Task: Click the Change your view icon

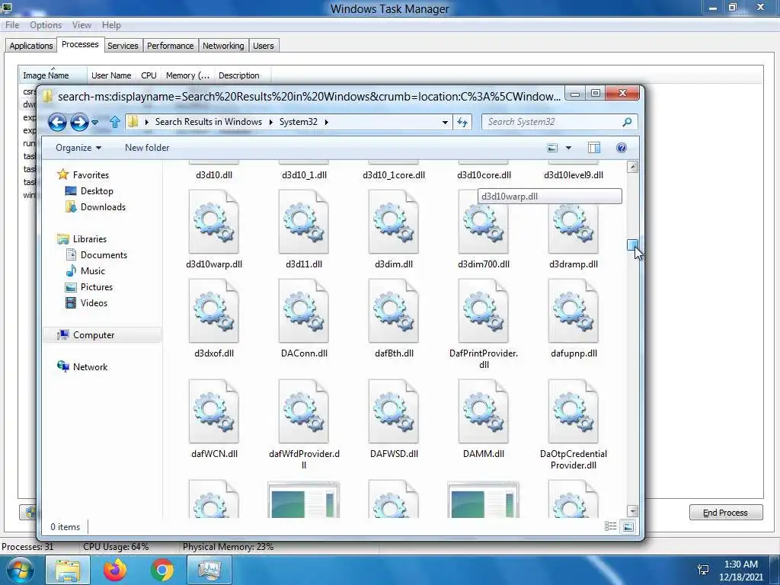Action: (552, 148)
